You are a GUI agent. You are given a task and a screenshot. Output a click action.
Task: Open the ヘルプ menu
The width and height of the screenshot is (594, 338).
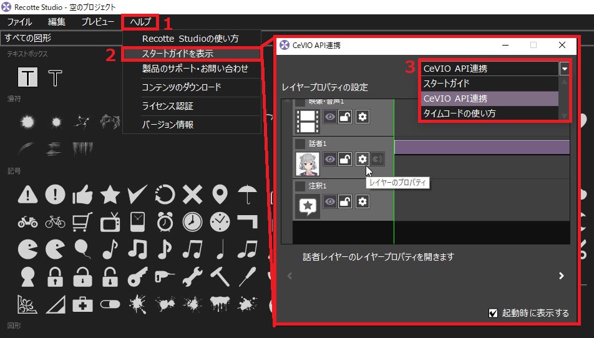coord(140,22)
